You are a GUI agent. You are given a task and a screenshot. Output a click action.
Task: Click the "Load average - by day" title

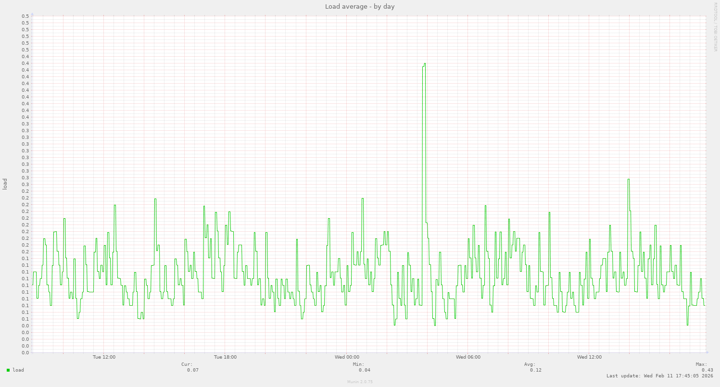(x=359, y=6)
